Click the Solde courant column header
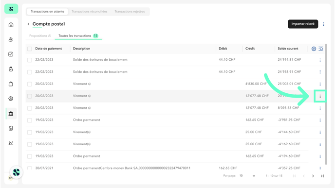 [288, 49]
